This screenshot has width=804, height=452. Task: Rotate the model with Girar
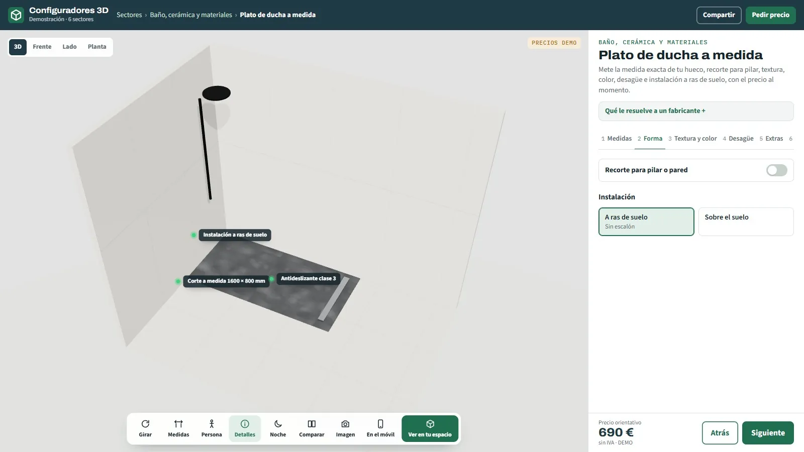pyautogui.click(x=145, y=428)
